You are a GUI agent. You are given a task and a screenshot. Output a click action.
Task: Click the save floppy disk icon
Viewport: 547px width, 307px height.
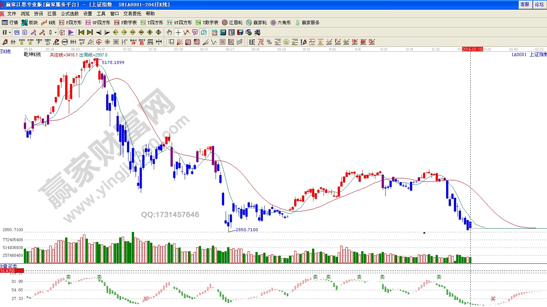(240, 32)
